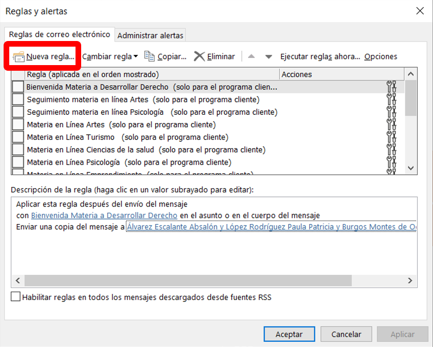
Task: Toggle the Materia en Línea Psicología checkbox
Action: tap(18, 162)
